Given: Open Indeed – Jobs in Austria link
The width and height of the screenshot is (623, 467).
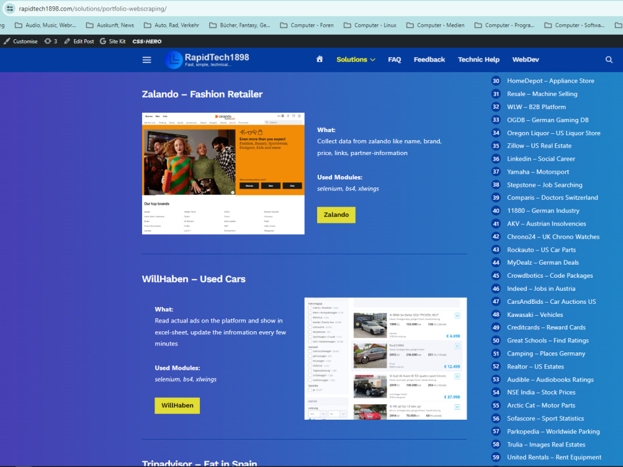Looking at the screenshot, I should (541, 289).
